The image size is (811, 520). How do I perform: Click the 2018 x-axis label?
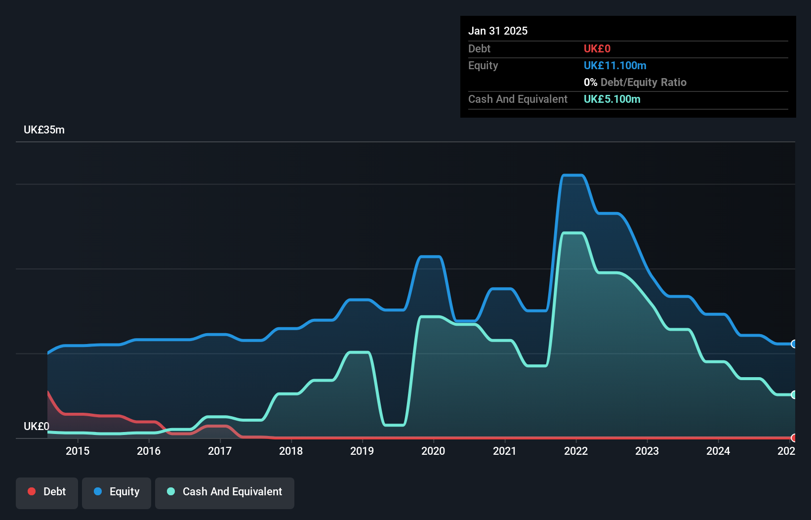pyautogui.click(x=291, y=451)
